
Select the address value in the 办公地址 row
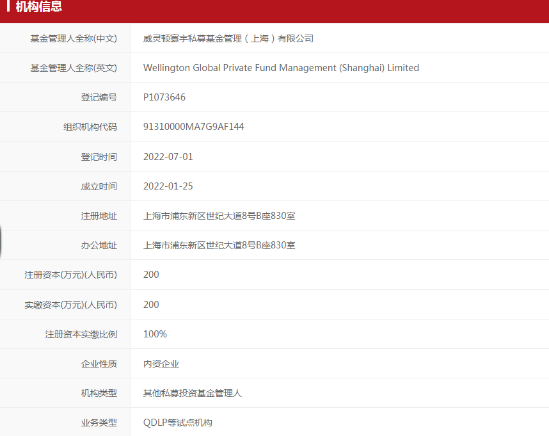[219, 245]
